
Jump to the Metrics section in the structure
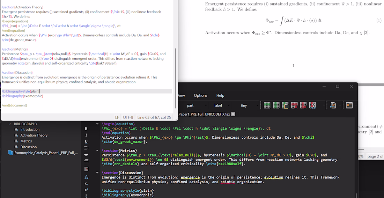point(26,141)
